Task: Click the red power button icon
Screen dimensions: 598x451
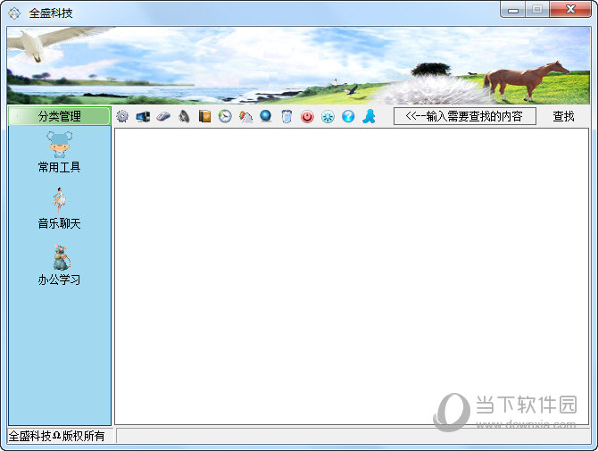Action: [307, 116]
